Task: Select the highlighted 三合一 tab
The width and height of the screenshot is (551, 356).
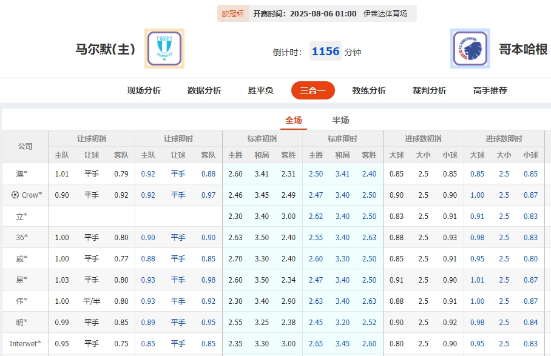Action: click(x=313, y=89)
